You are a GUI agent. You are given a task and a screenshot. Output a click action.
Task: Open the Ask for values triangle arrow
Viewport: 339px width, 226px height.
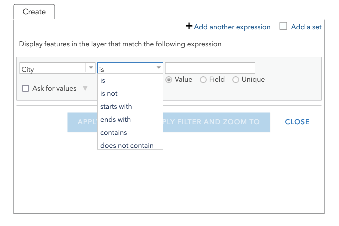coord(85,88)
